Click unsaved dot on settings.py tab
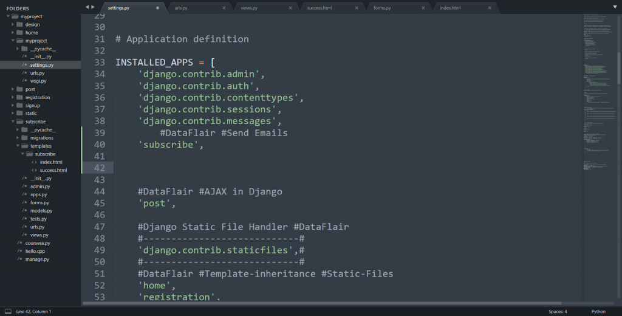622x316 pixels. 157,8
